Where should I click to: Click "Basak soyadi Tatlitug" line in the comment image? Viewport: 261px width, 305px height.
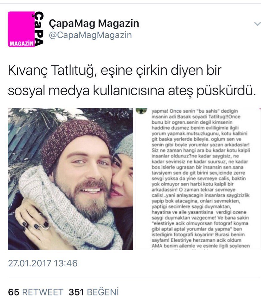coord(196,117)
